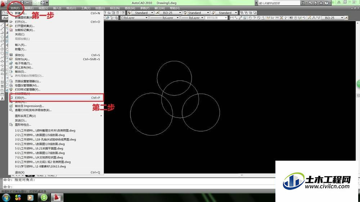Image resolution: width=360 pixels, height=202 pixels.
Task: Select the Circle draw tool
Action: pos(2,49)
